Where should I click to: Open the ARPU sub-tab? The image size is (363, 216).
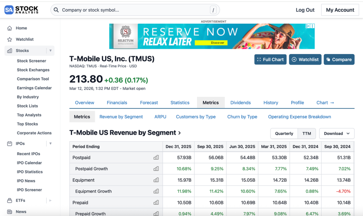pos(160,117)
